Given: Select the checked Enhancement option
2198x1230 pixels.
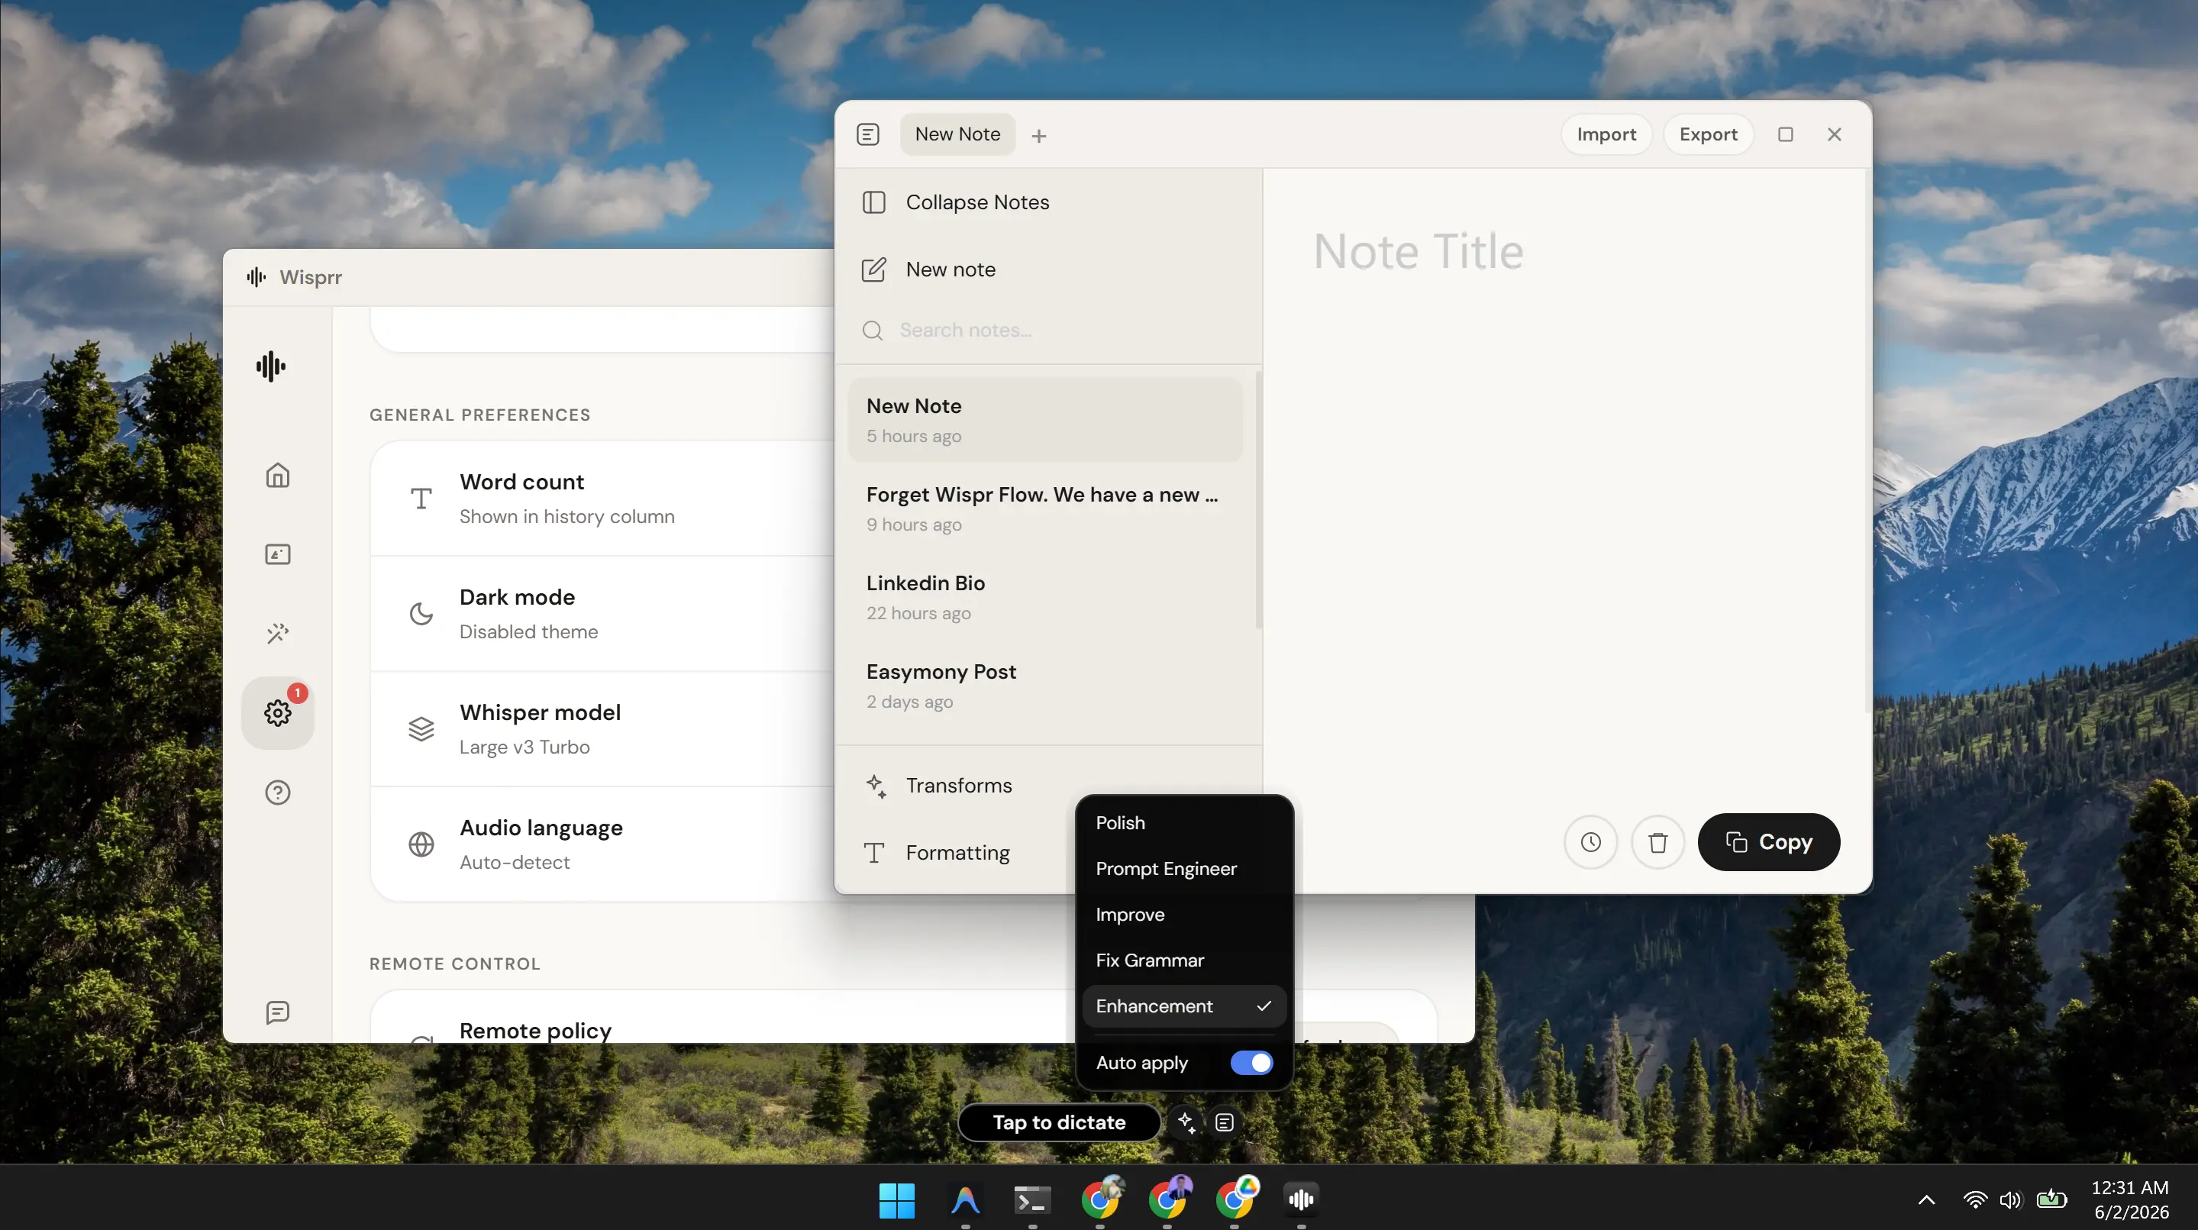Looking at the screenshot, I should [1184, 1006].
